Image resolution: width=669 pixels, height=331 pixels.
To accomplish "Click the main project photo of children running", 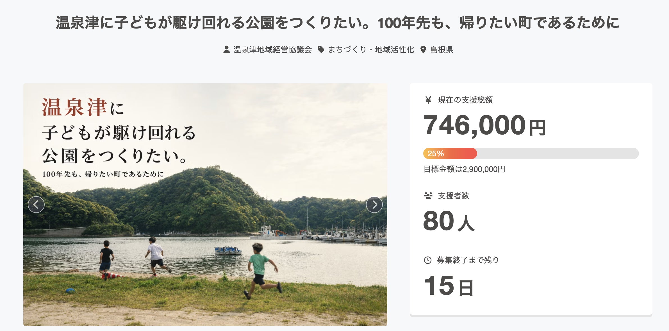I will (x=205, y=205).
